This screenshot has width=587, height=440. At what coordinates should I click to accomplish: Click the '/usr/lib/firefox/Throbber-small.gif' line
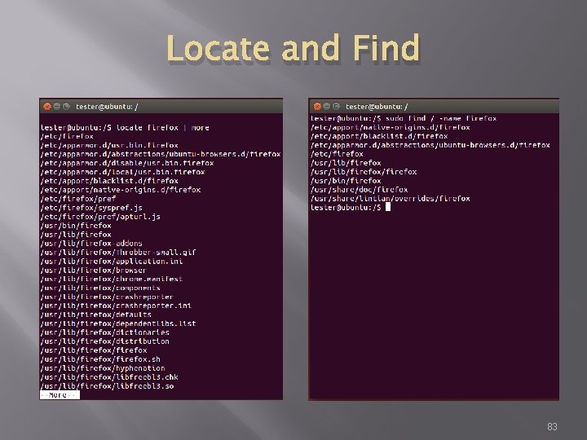(x=118, y=252)
